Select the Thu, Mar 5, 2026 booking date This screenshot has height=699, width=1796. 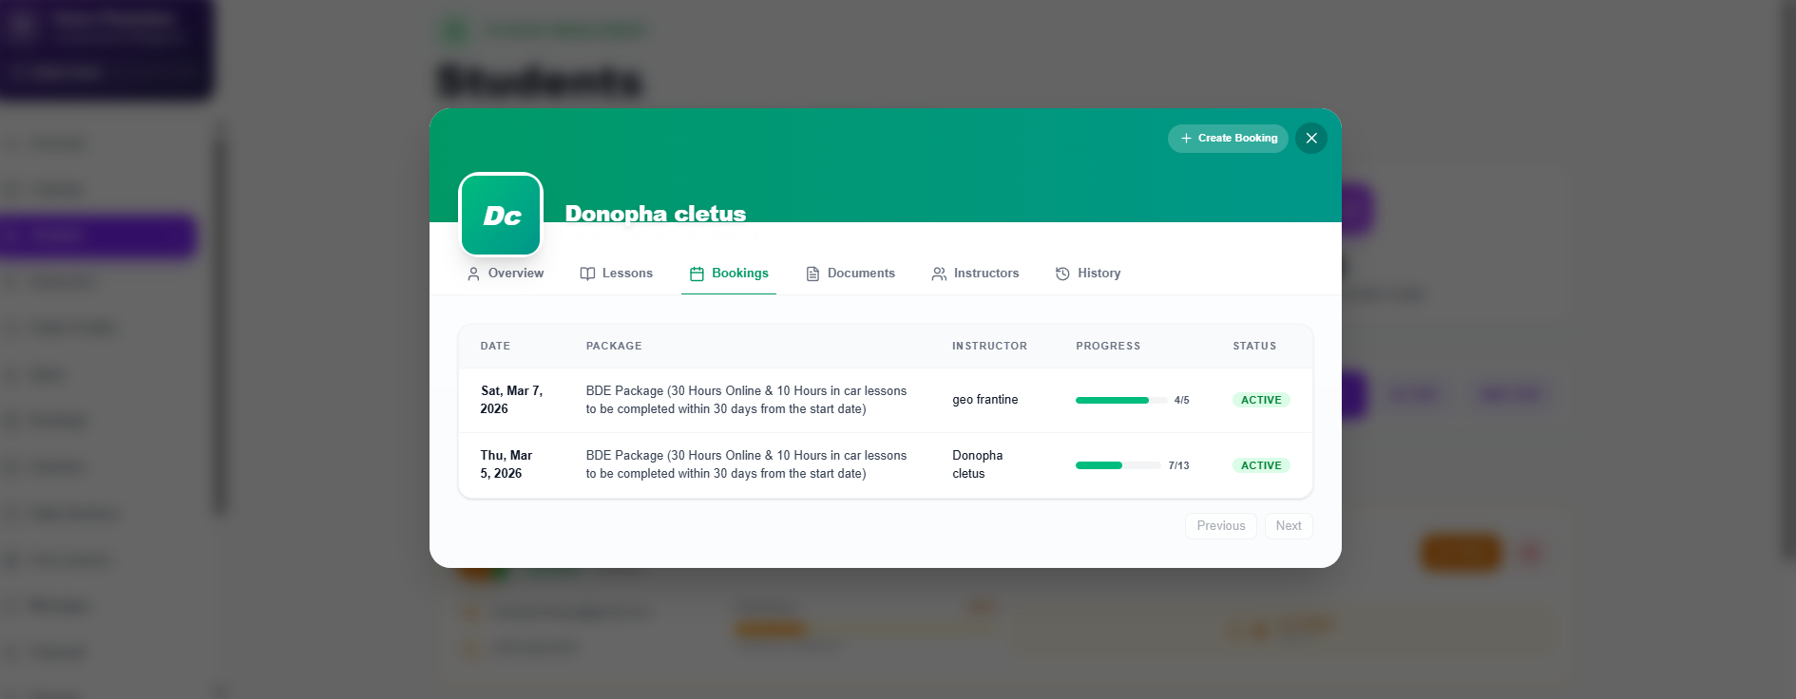click(x=506, y=464)
